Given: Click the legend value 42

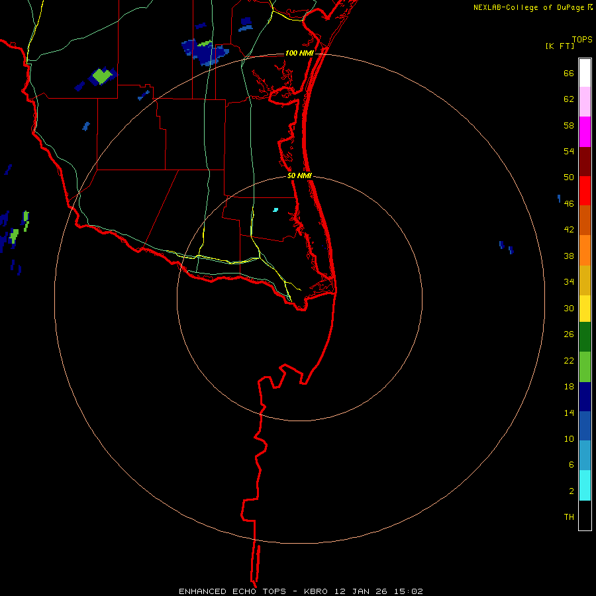Looking at the screenshot, I should point(569,230).
